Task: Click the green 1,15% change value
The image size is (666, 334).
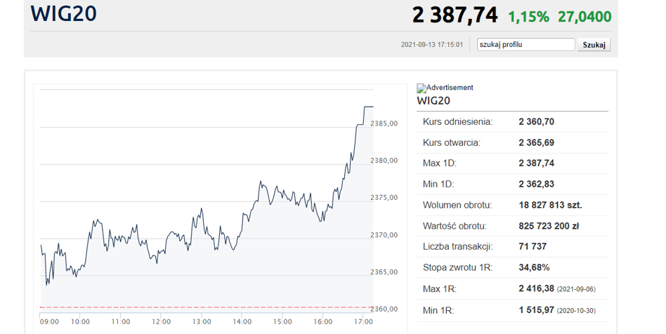Action: pos(529,17)
